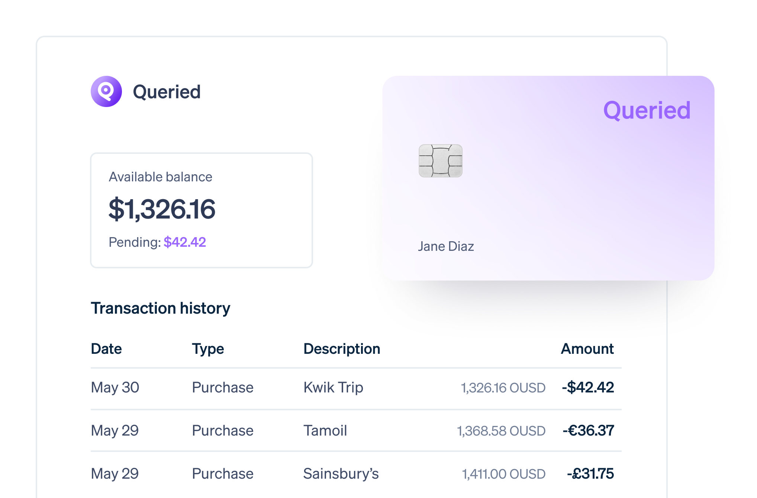Screen dimensions: 757x498
Task: Select the 1,368.58 OUSD balance text
Action: (x=501, y=431)
